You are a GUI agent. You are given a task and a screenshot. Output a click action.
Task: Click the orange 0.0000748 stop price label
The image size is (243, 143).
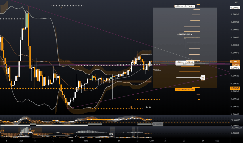(x=235, y=88)
